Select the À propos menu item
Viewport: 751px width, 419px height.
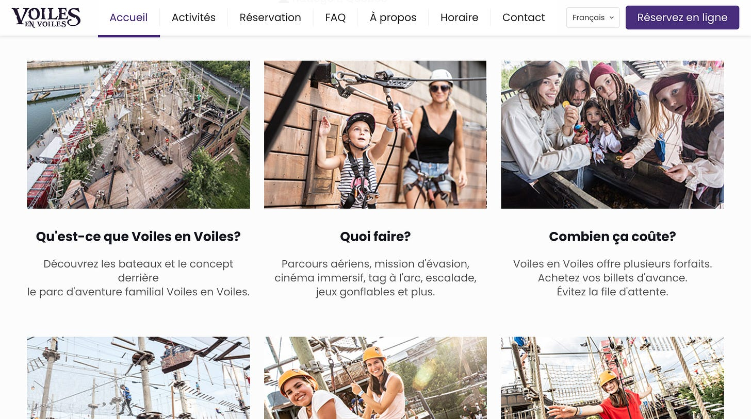[x=393, y=18]
